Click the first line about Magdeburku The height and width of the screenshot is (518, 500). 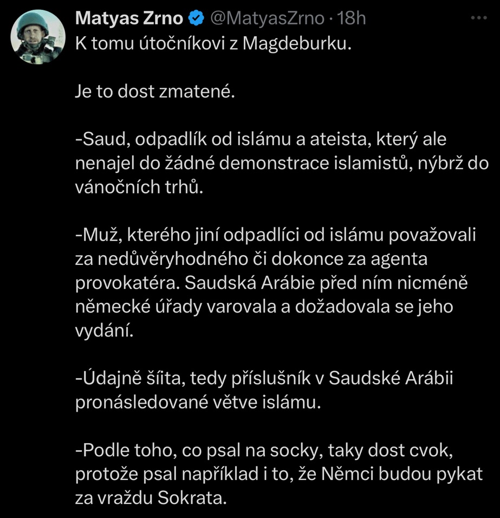213,44
